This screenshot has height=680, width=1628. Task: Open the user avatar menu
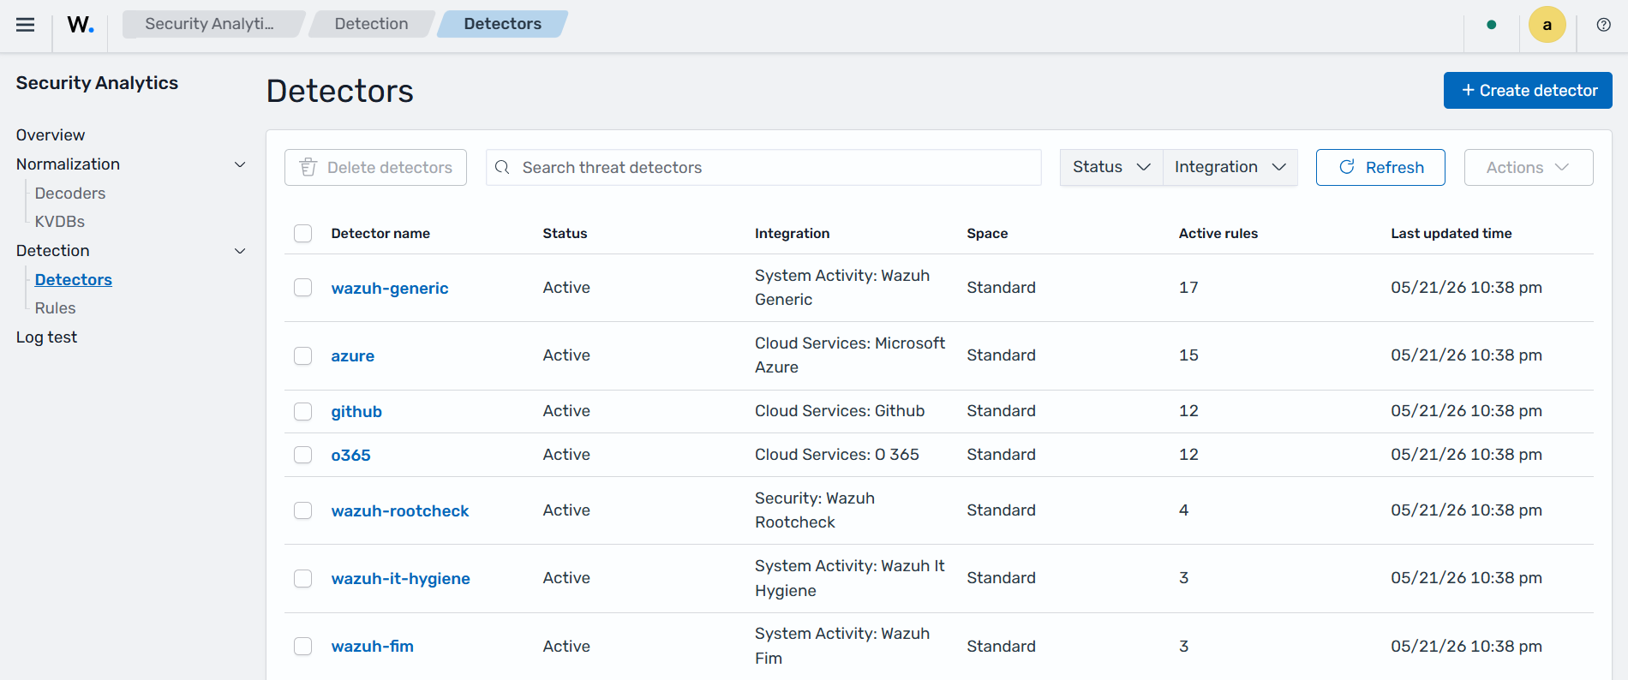pos(1547,25)
